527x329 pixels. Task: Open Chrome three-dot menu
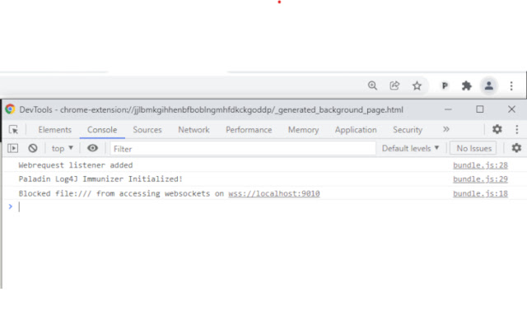click(511, 86)
